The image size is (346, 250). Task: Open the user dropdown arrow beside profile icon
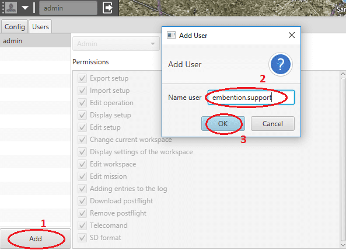[25, 8]
